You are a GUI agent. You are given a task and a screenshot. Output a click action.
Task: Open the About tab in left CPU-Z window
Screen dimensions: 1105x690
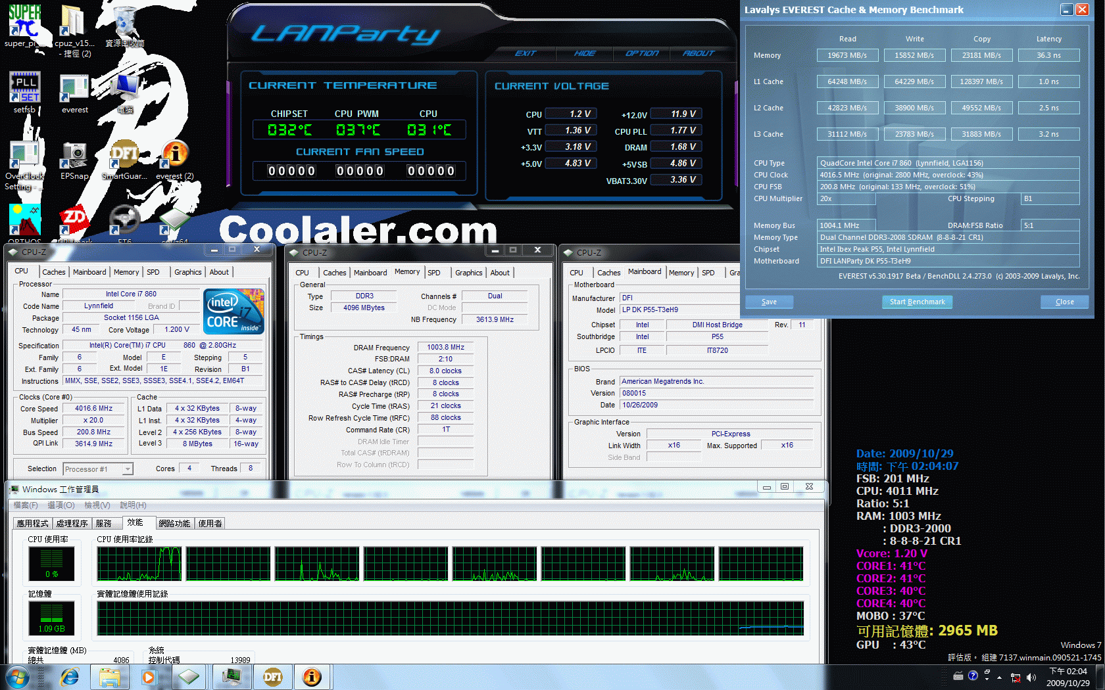[x=219, y=272]
